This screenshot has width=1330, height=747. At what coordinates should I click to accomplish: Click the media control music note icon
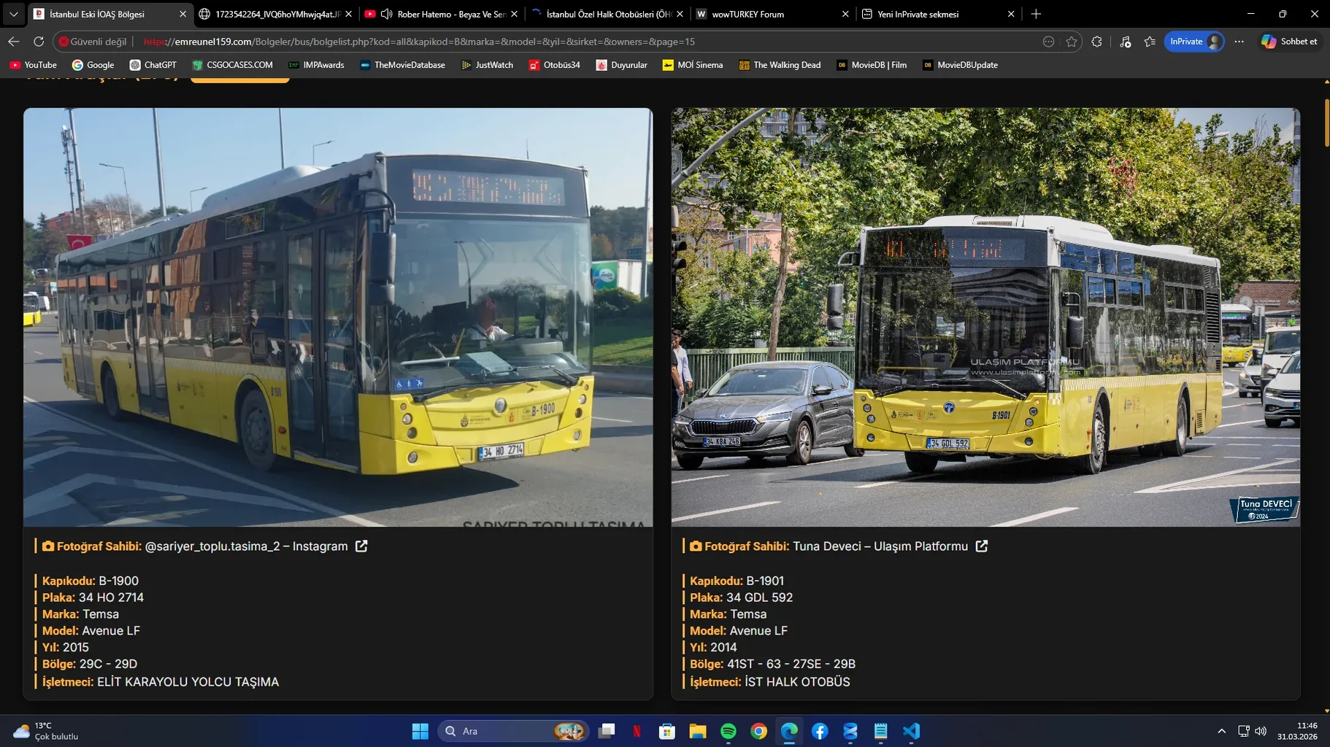(1125, 42)
